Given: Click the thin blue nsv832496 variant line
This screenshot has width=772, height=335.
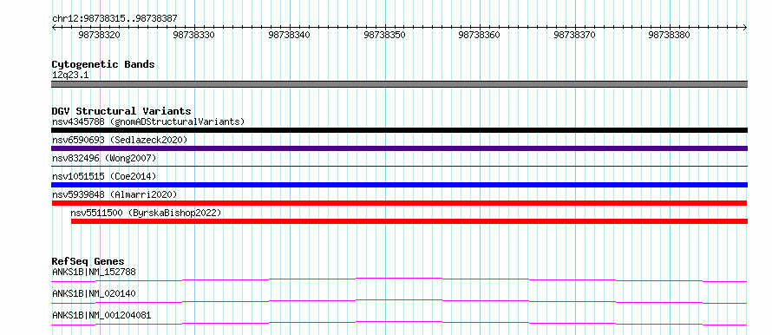Looking at the screenshot, I should tap(399, 167).
